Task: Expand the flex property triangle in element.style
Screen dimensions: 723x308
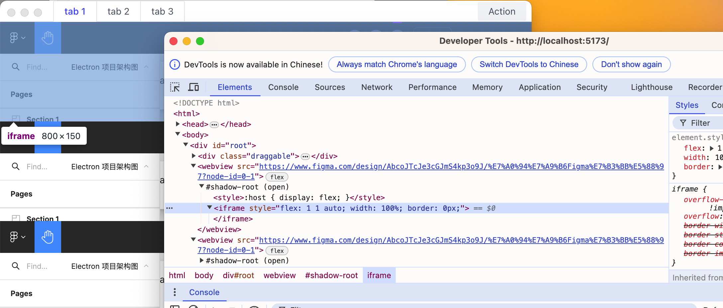Action: (x=712, y=148)
